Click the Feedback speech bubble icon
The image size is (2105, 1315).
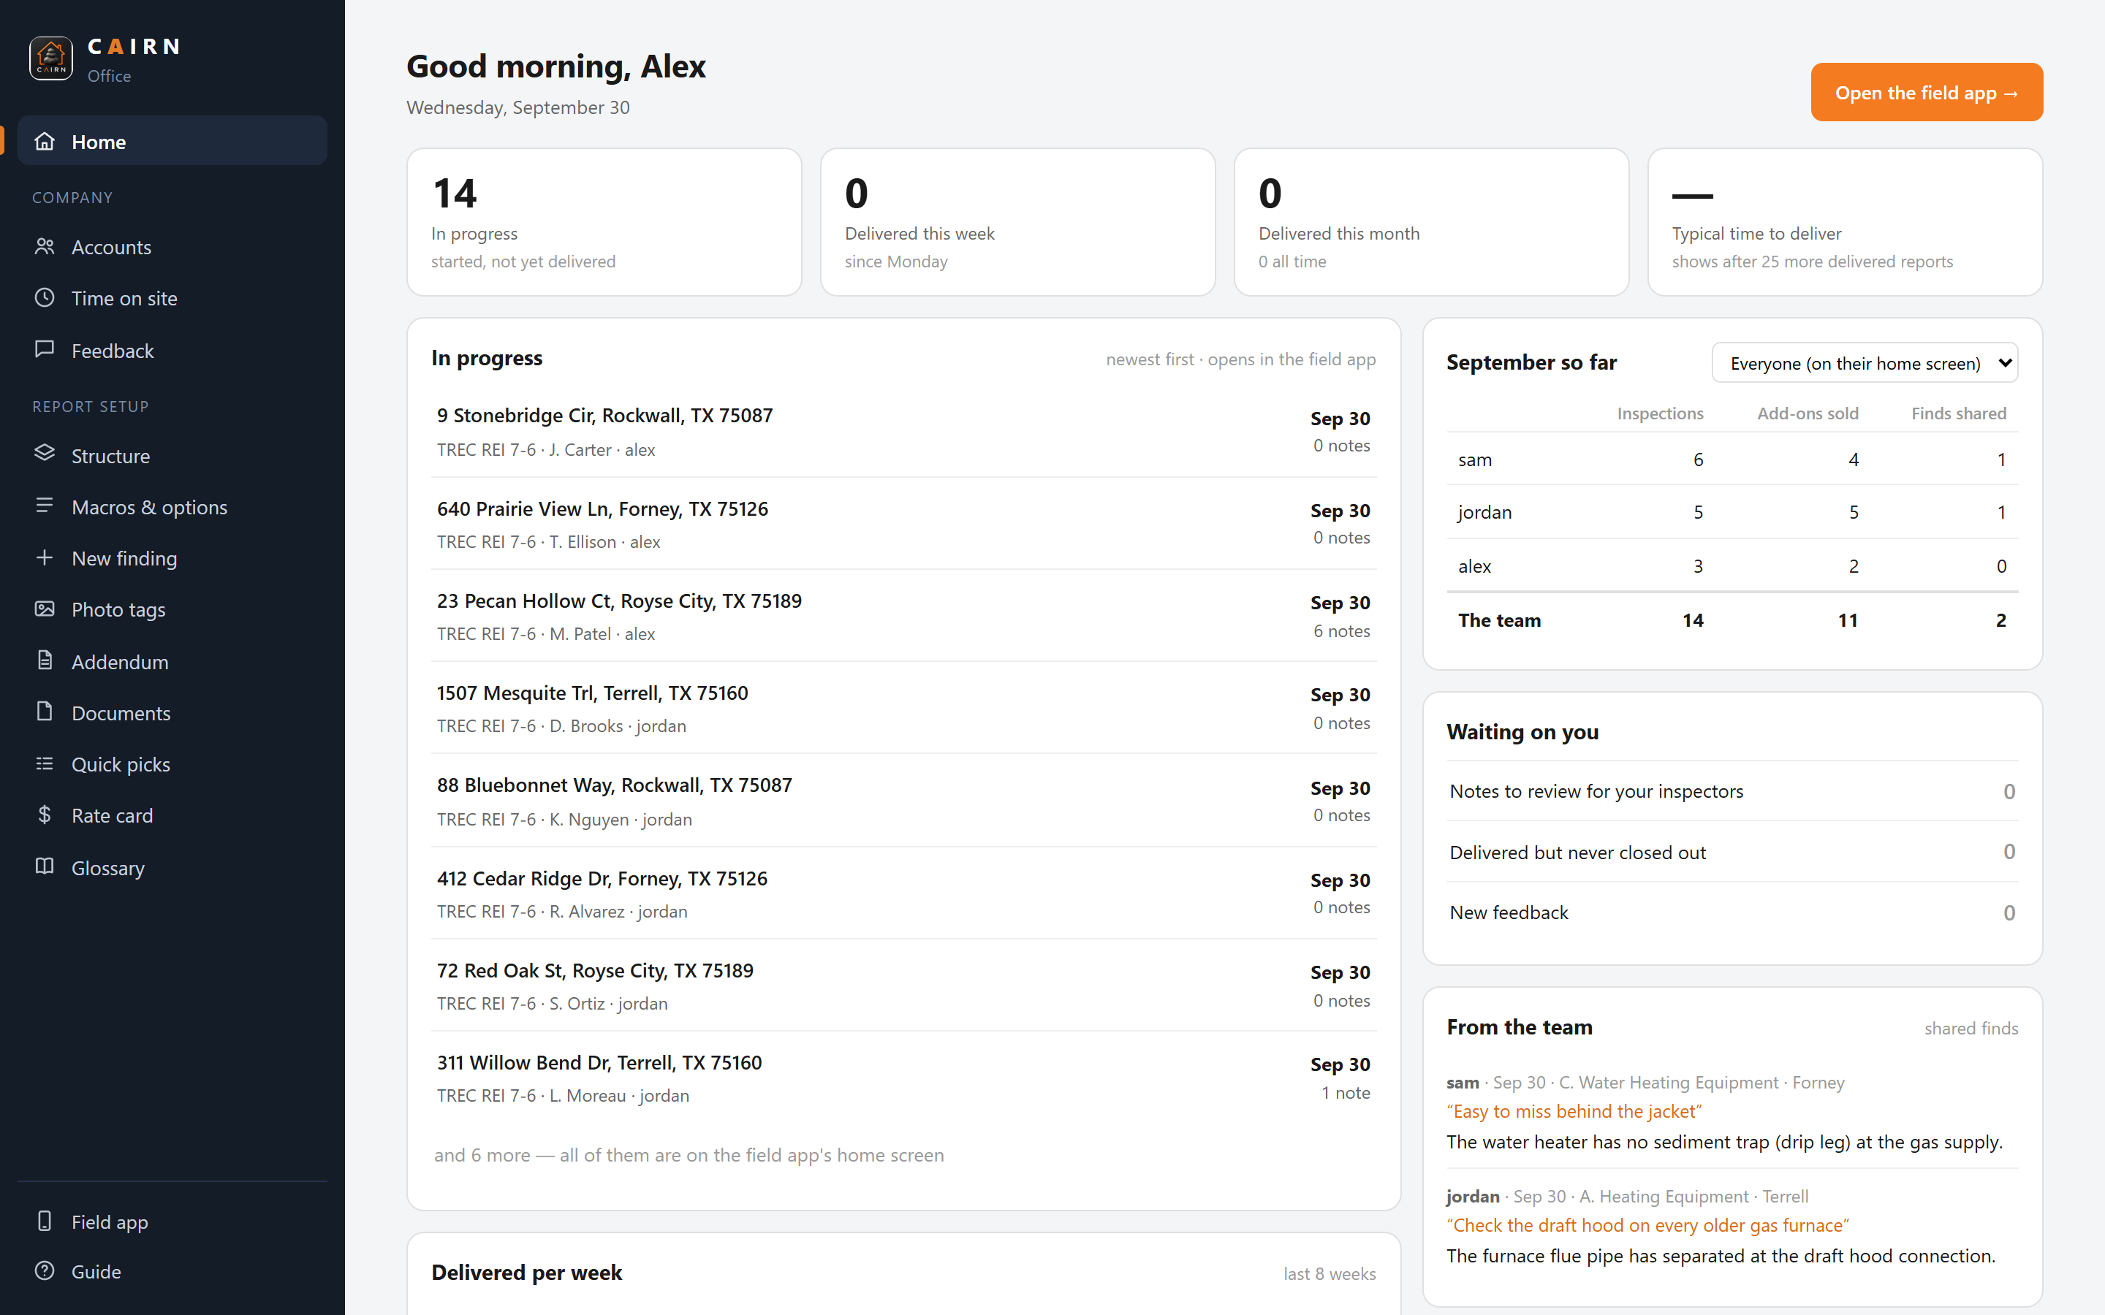[x=45, y=350]
